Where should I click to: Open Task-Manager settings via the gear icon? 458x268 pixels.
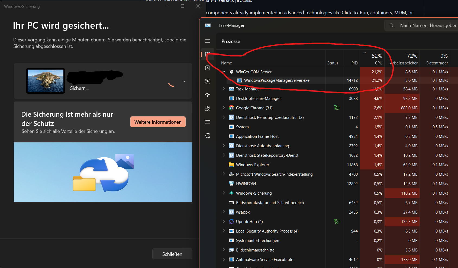click(208, 136)
